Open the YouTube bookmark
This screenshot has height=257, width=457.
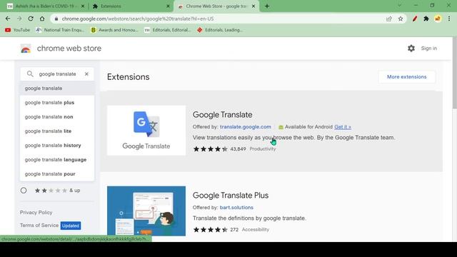17,30
